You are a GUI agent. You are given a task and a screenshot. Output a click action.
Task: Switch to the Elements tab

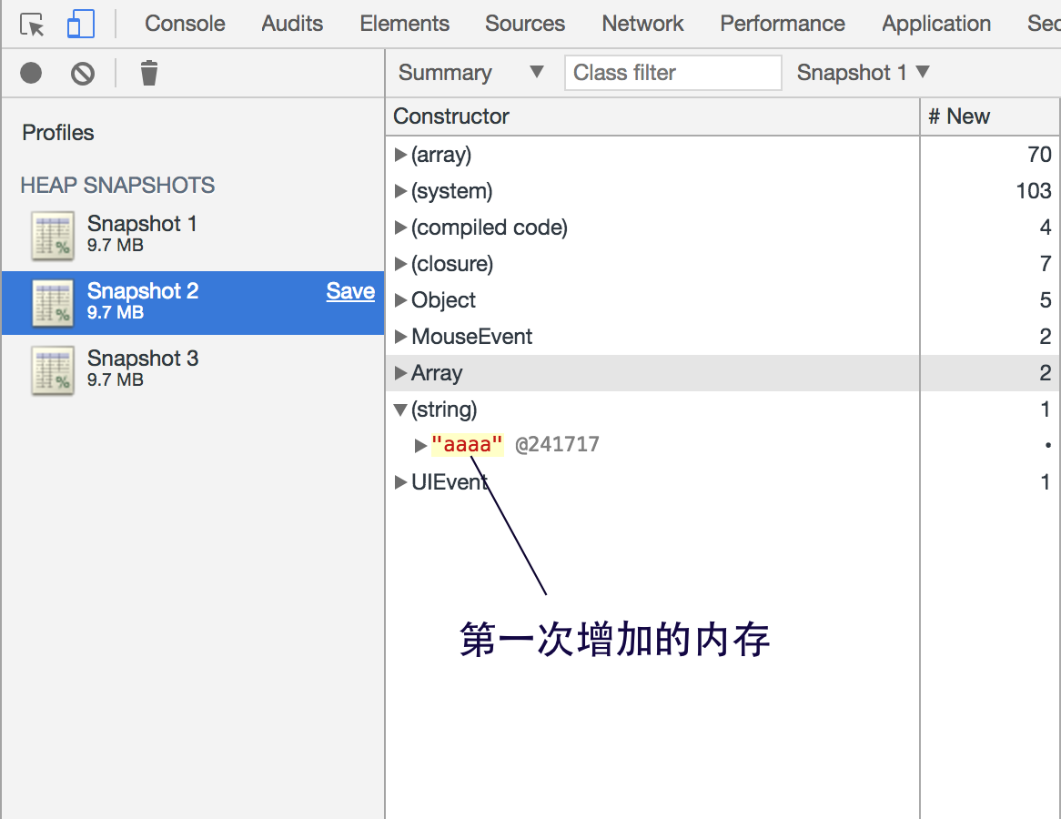[x=404, y=24]
